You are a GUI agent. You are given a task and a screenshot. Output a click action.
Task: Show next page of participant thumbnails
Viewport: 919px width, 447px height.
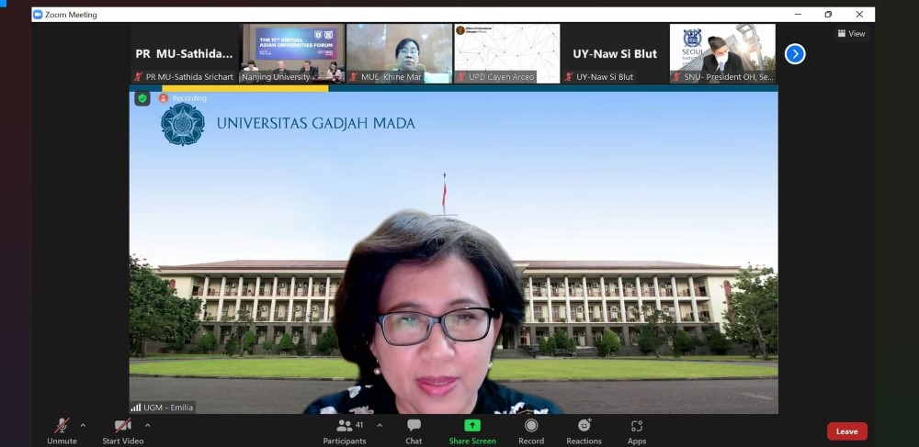tap(795, 54)
